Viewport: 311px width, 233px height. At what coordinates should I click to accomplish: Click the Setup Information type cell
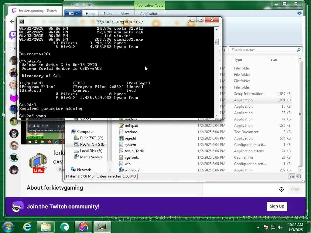pyautogui.click(x=248, y=94)
